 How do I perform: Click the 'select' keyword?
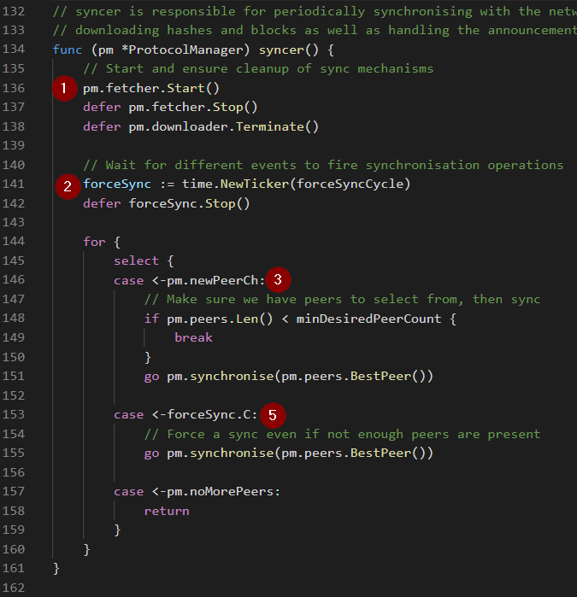[x=136, y=260]
